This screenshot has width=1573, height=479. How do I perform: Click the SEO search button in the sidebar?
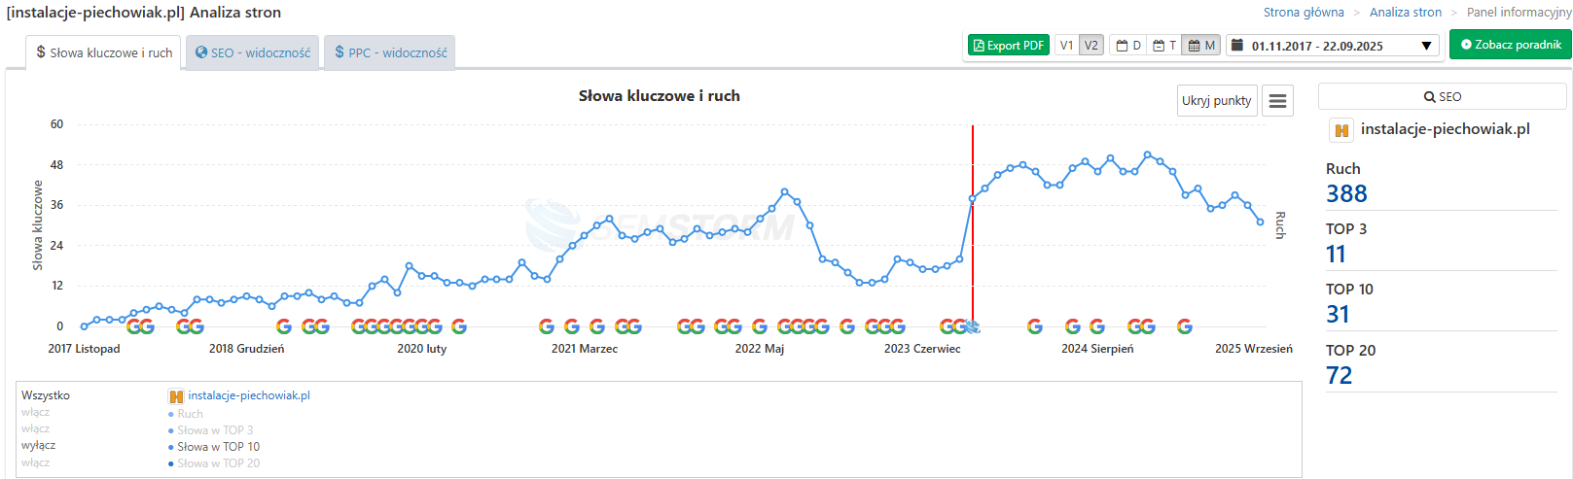[x=1442, y=97]
